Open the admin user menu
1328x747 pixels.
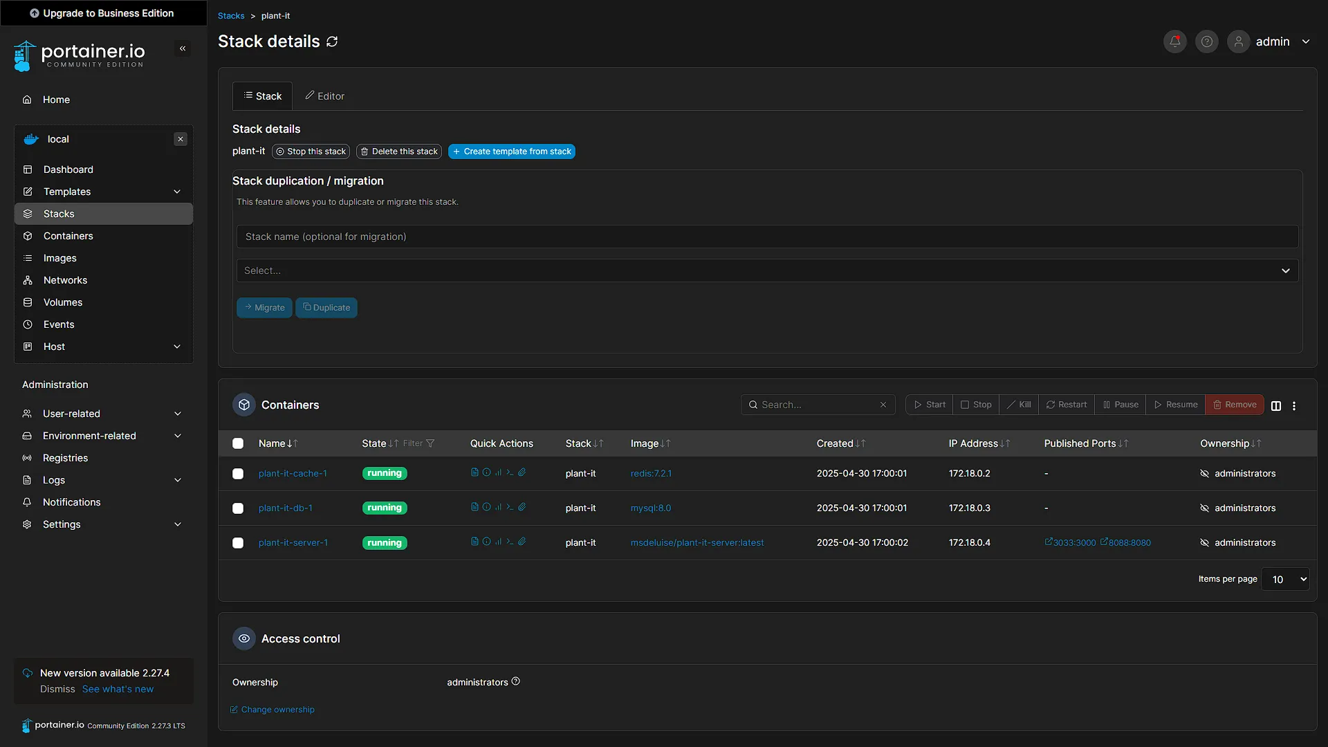tap(1269, 41)
